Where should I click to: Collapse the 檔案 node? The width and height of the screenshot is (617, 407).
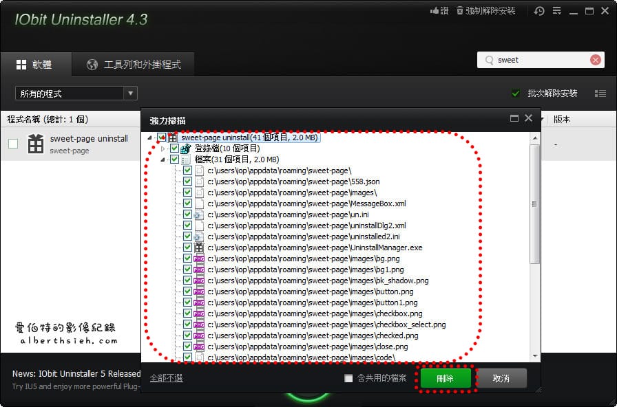[x=163, y=159]
